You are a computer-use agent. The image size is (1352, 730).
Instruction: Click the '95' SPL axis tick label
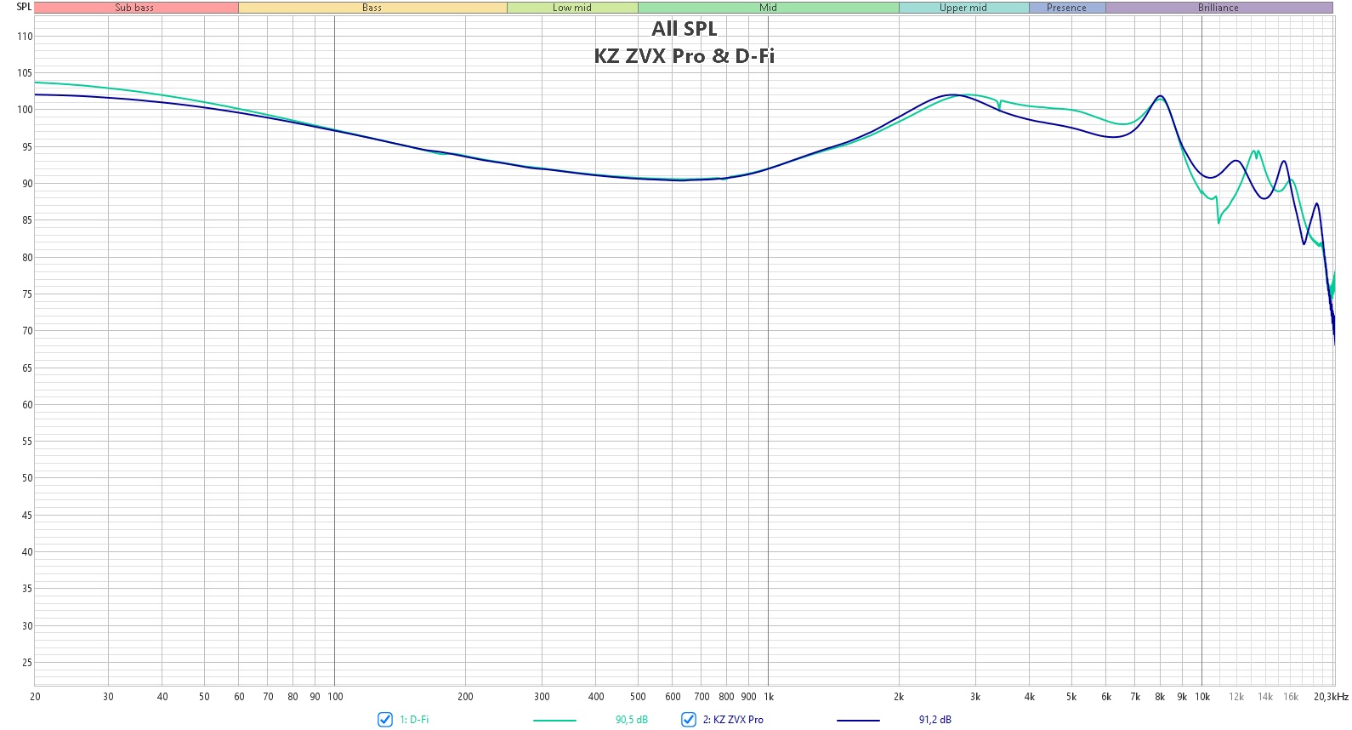27,147
